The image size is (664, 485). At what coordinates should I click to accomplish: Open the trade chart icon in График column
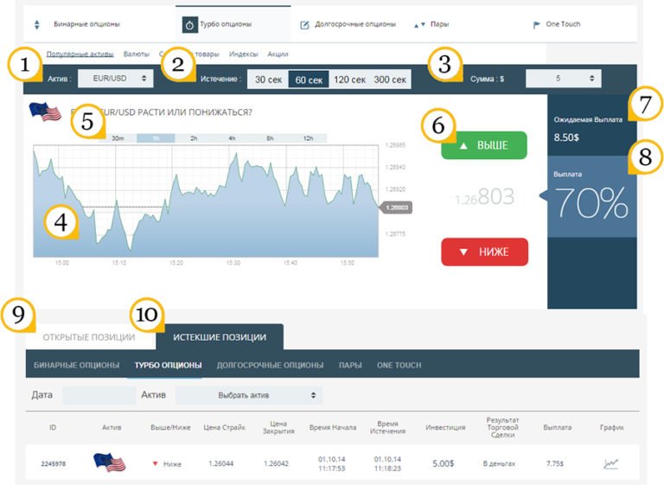pyautogui.click(x=610, y=463)
